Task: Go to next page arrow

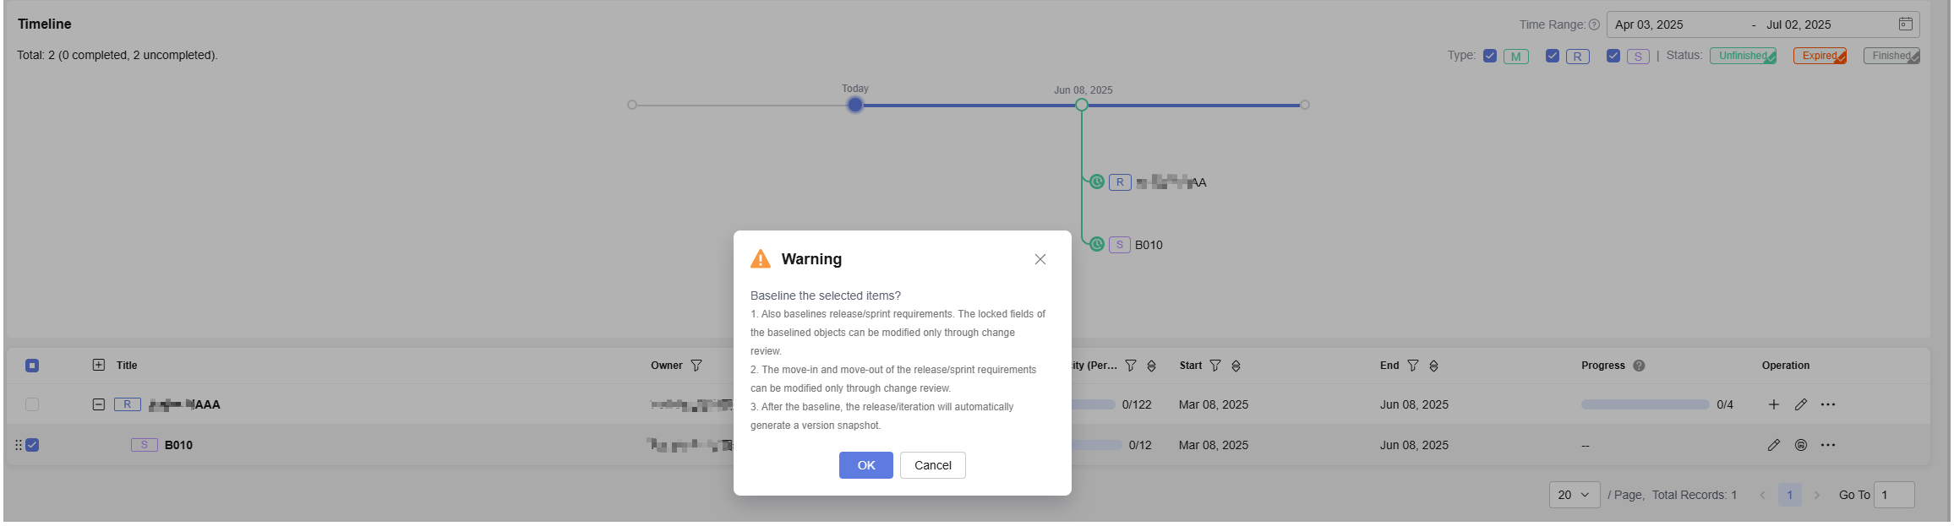Action: click(1817, 495)
